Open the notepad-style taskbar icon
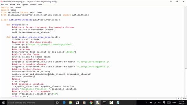This screenshot has width=187, height=105. click(118, 102)
